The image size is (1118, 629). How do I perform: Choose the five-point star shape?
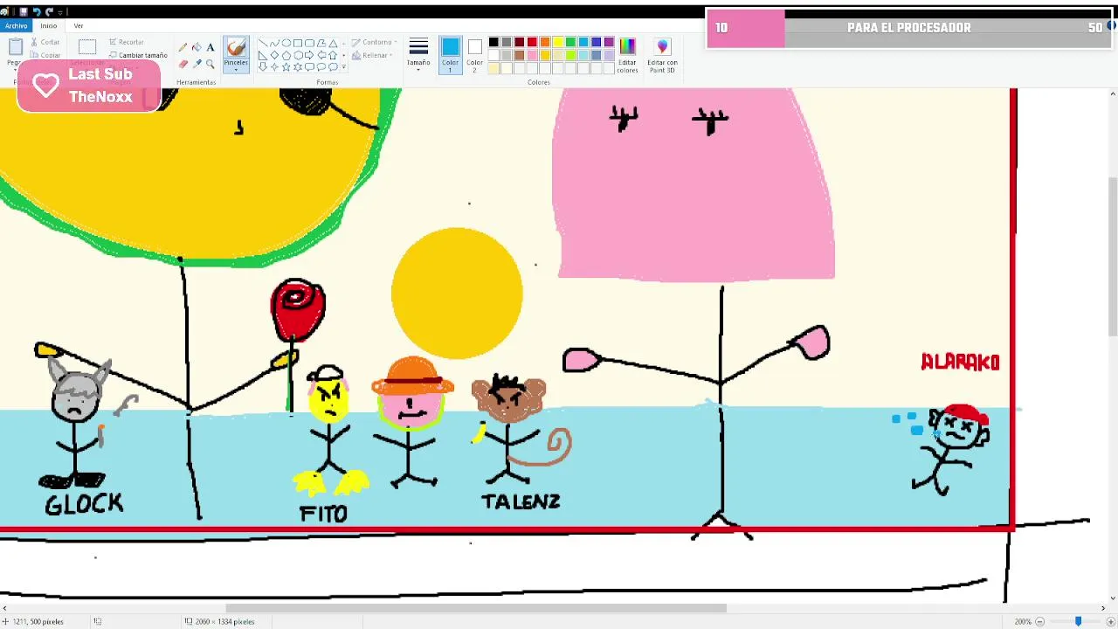(286, 67)
